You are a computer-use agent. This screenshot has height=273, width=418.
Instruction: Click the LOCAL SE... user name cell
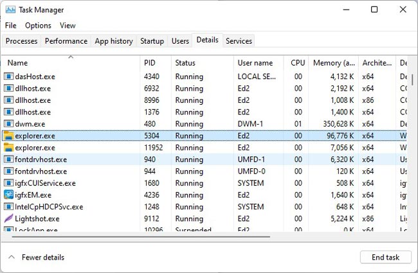[x=257, y=76]
